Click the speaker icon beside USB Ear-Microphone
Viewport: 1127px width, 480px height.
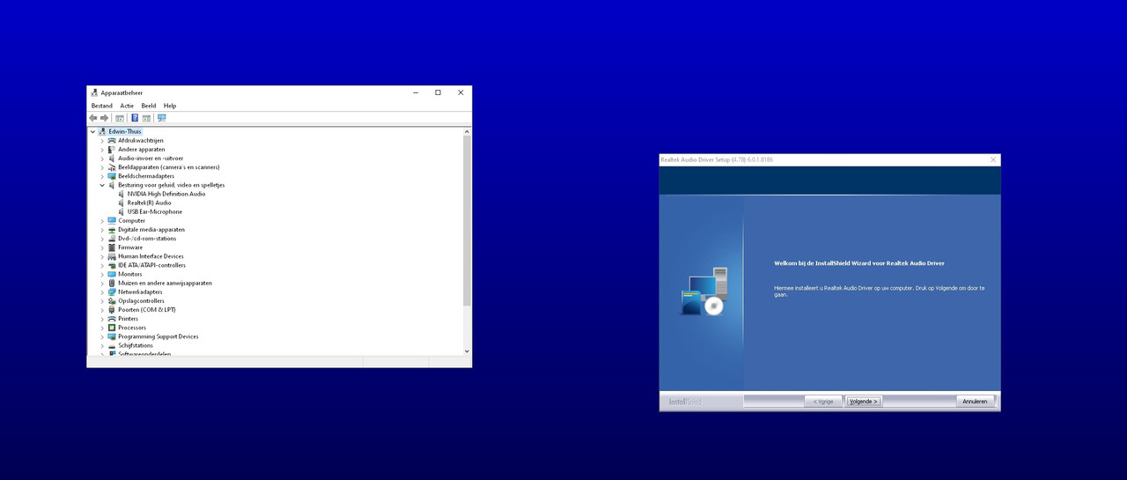pos(122,211)
